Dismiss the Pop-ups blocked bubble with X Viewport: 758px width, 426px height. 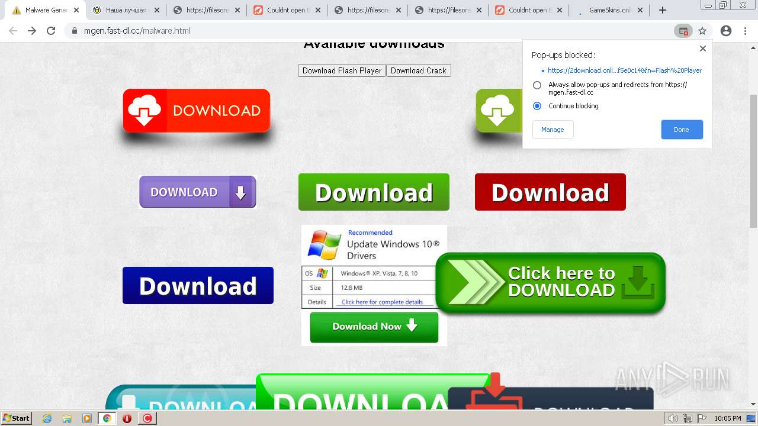pos(703,49)
